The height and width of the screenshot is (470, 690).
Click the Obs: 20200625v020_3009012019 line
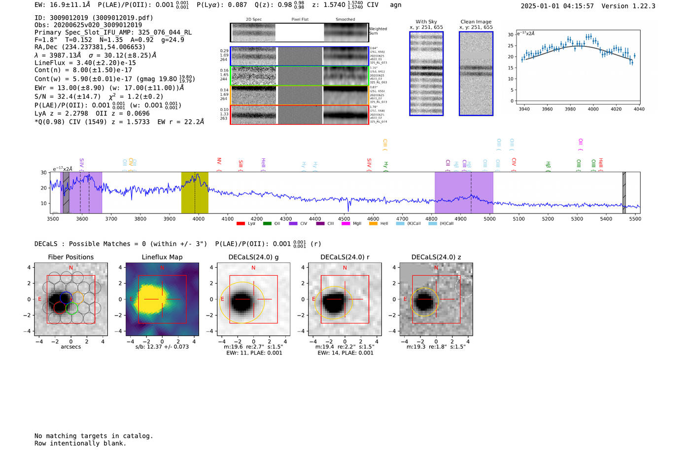point(88,25)
